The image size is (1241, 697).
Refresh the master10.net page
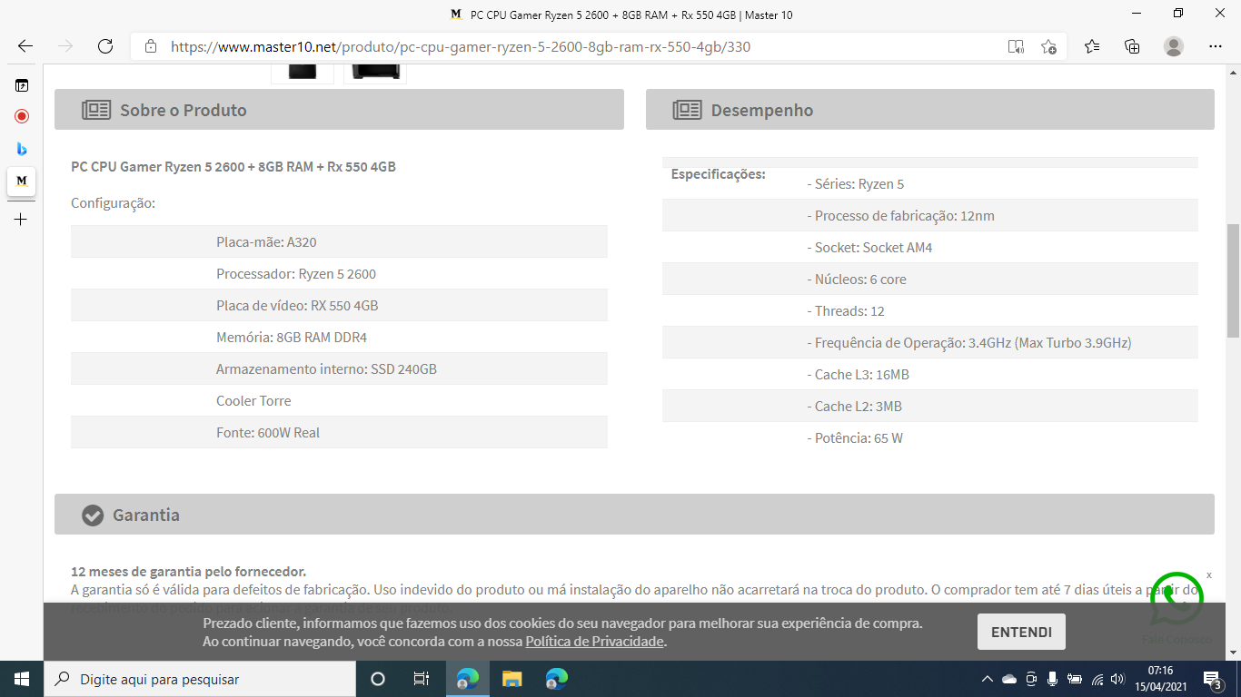[x=105, y=46]
